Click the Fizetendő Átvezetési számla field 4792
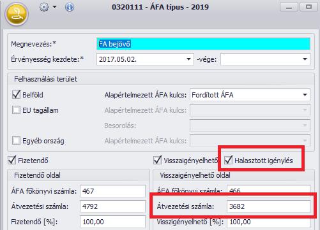This screenshot has height=230, width=320. 112,206
